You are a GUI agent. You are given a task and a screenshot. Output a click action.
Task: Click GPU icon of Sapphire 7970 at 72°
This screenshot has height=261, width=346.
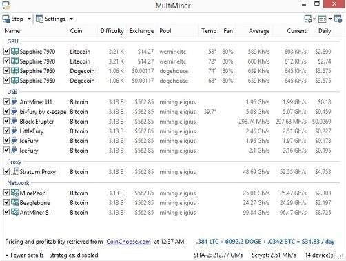(x=14, y=61)
